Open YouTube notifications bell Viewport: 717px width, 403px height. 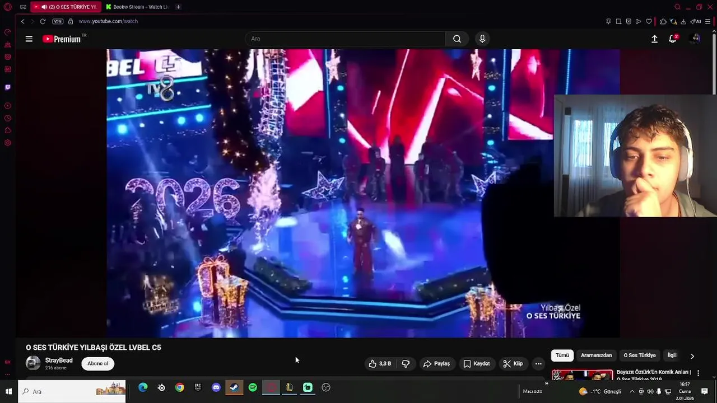click(x=673, y=39)
